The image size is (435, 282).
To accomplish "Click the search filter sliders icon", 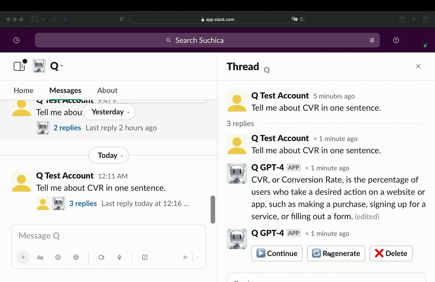I will pos(372,40).
